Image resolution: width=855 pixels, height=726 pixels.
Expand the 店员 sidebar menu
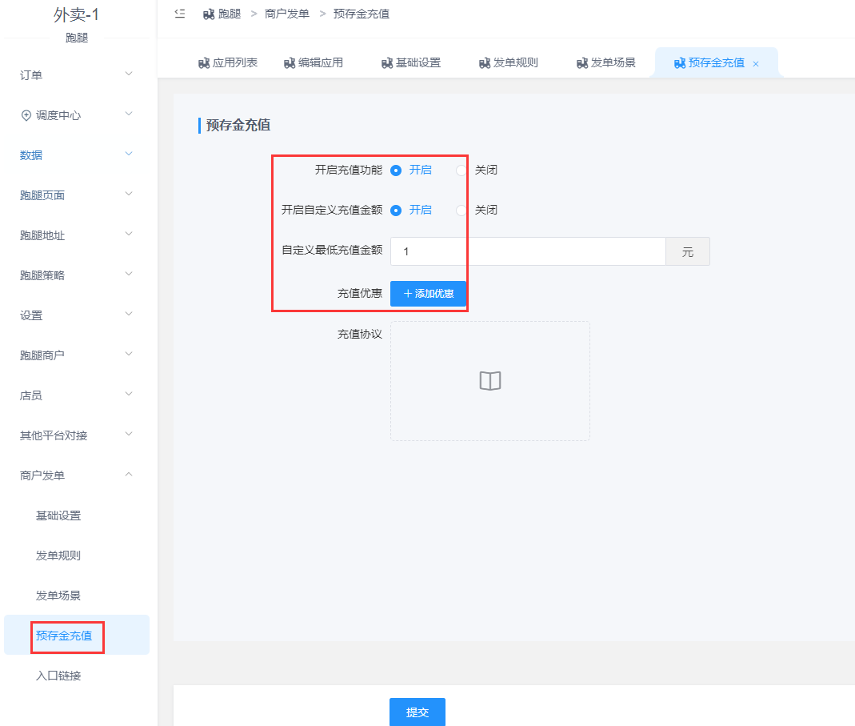[76, 395]
